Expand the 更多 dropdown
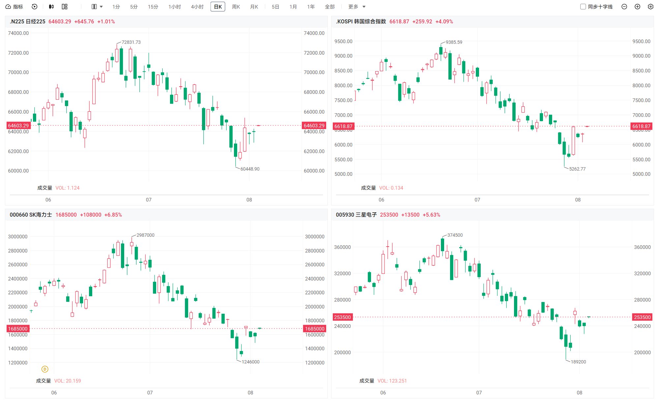 click(x=357, y=7)
